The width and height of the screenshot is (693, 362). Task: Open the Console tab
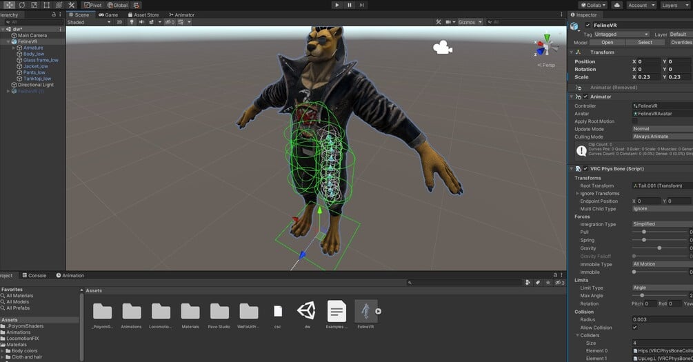(x=34, y=275)
